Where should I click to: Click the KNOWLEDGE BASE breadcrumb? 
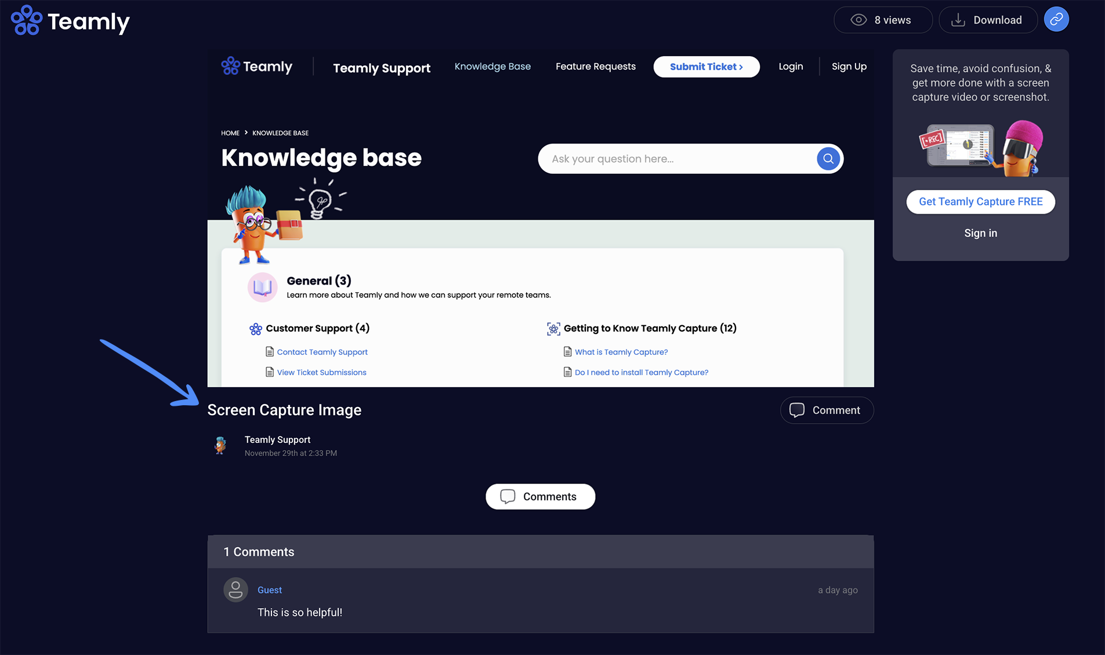click(280, 133)
